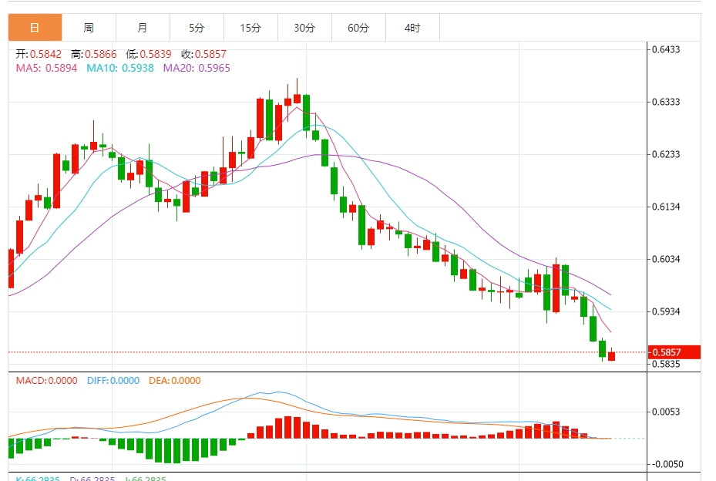Click the DIFF:0.0000 indicator label
The image size is (716, 481).
113,381
